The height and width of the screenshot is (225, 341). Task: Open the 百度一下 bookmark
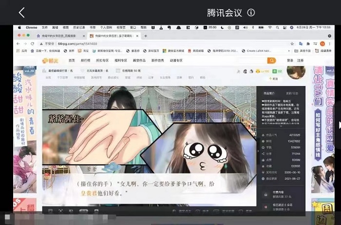[45, 51]
